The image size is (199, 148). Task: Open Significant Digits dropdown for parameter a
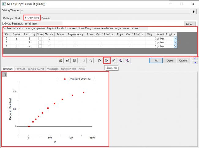pos(175,38)
